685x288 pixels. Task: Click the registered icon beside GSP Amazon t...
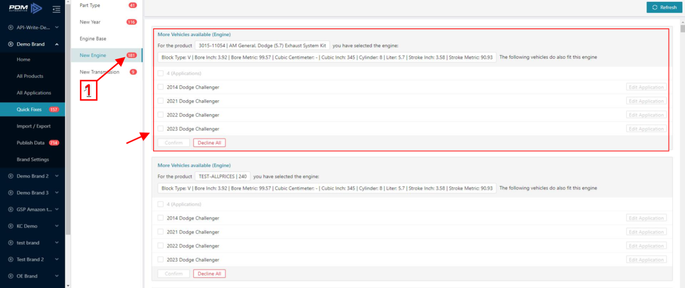[x=10, y=209]
